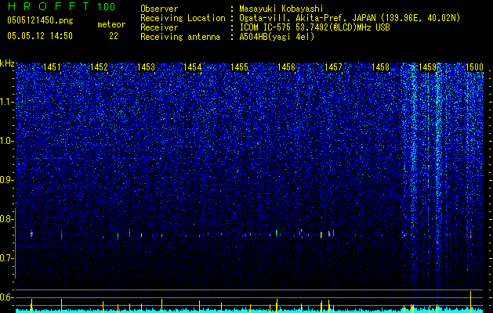493x313 pixels.
Task: Select the filename 0505121450.png
Action: [40, 20]
